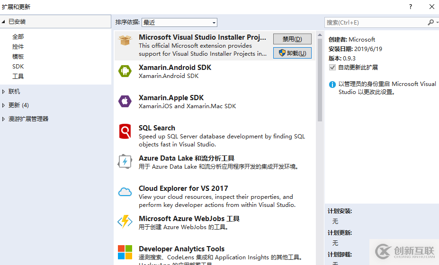This screenshot has width=439, height=265.
Task: Click the Azure Data Lake extension icon
Action: [125, 162]
